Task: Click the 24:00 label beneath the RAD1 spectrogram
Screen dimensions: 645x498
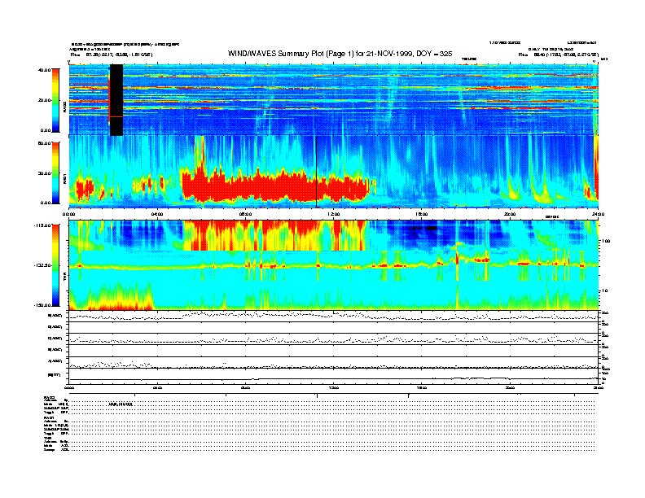Action: pos(598,214)
